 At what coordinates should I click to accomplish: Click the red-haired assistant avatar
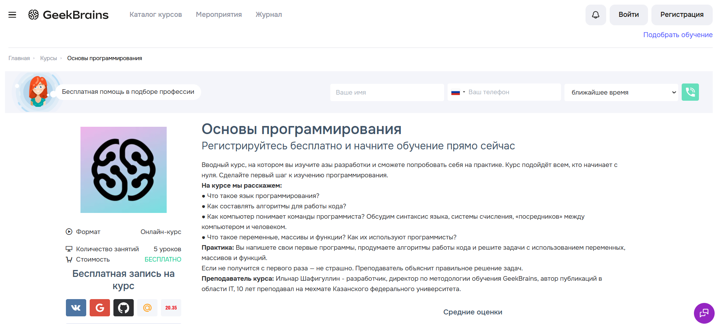click(x=38, y=92)
